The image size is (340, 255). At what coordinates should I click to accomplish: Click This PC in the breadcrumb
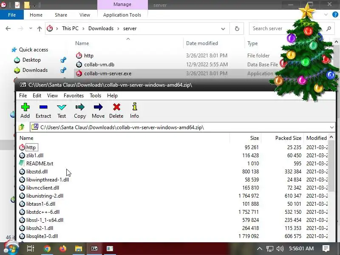click(x=70, y=28)
